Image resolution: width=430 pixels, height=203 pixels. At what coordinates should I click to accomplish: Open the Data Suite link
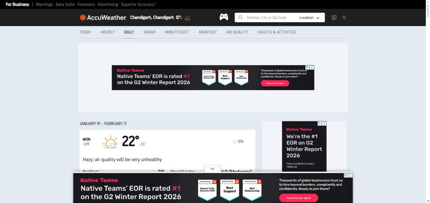[65, 4]
